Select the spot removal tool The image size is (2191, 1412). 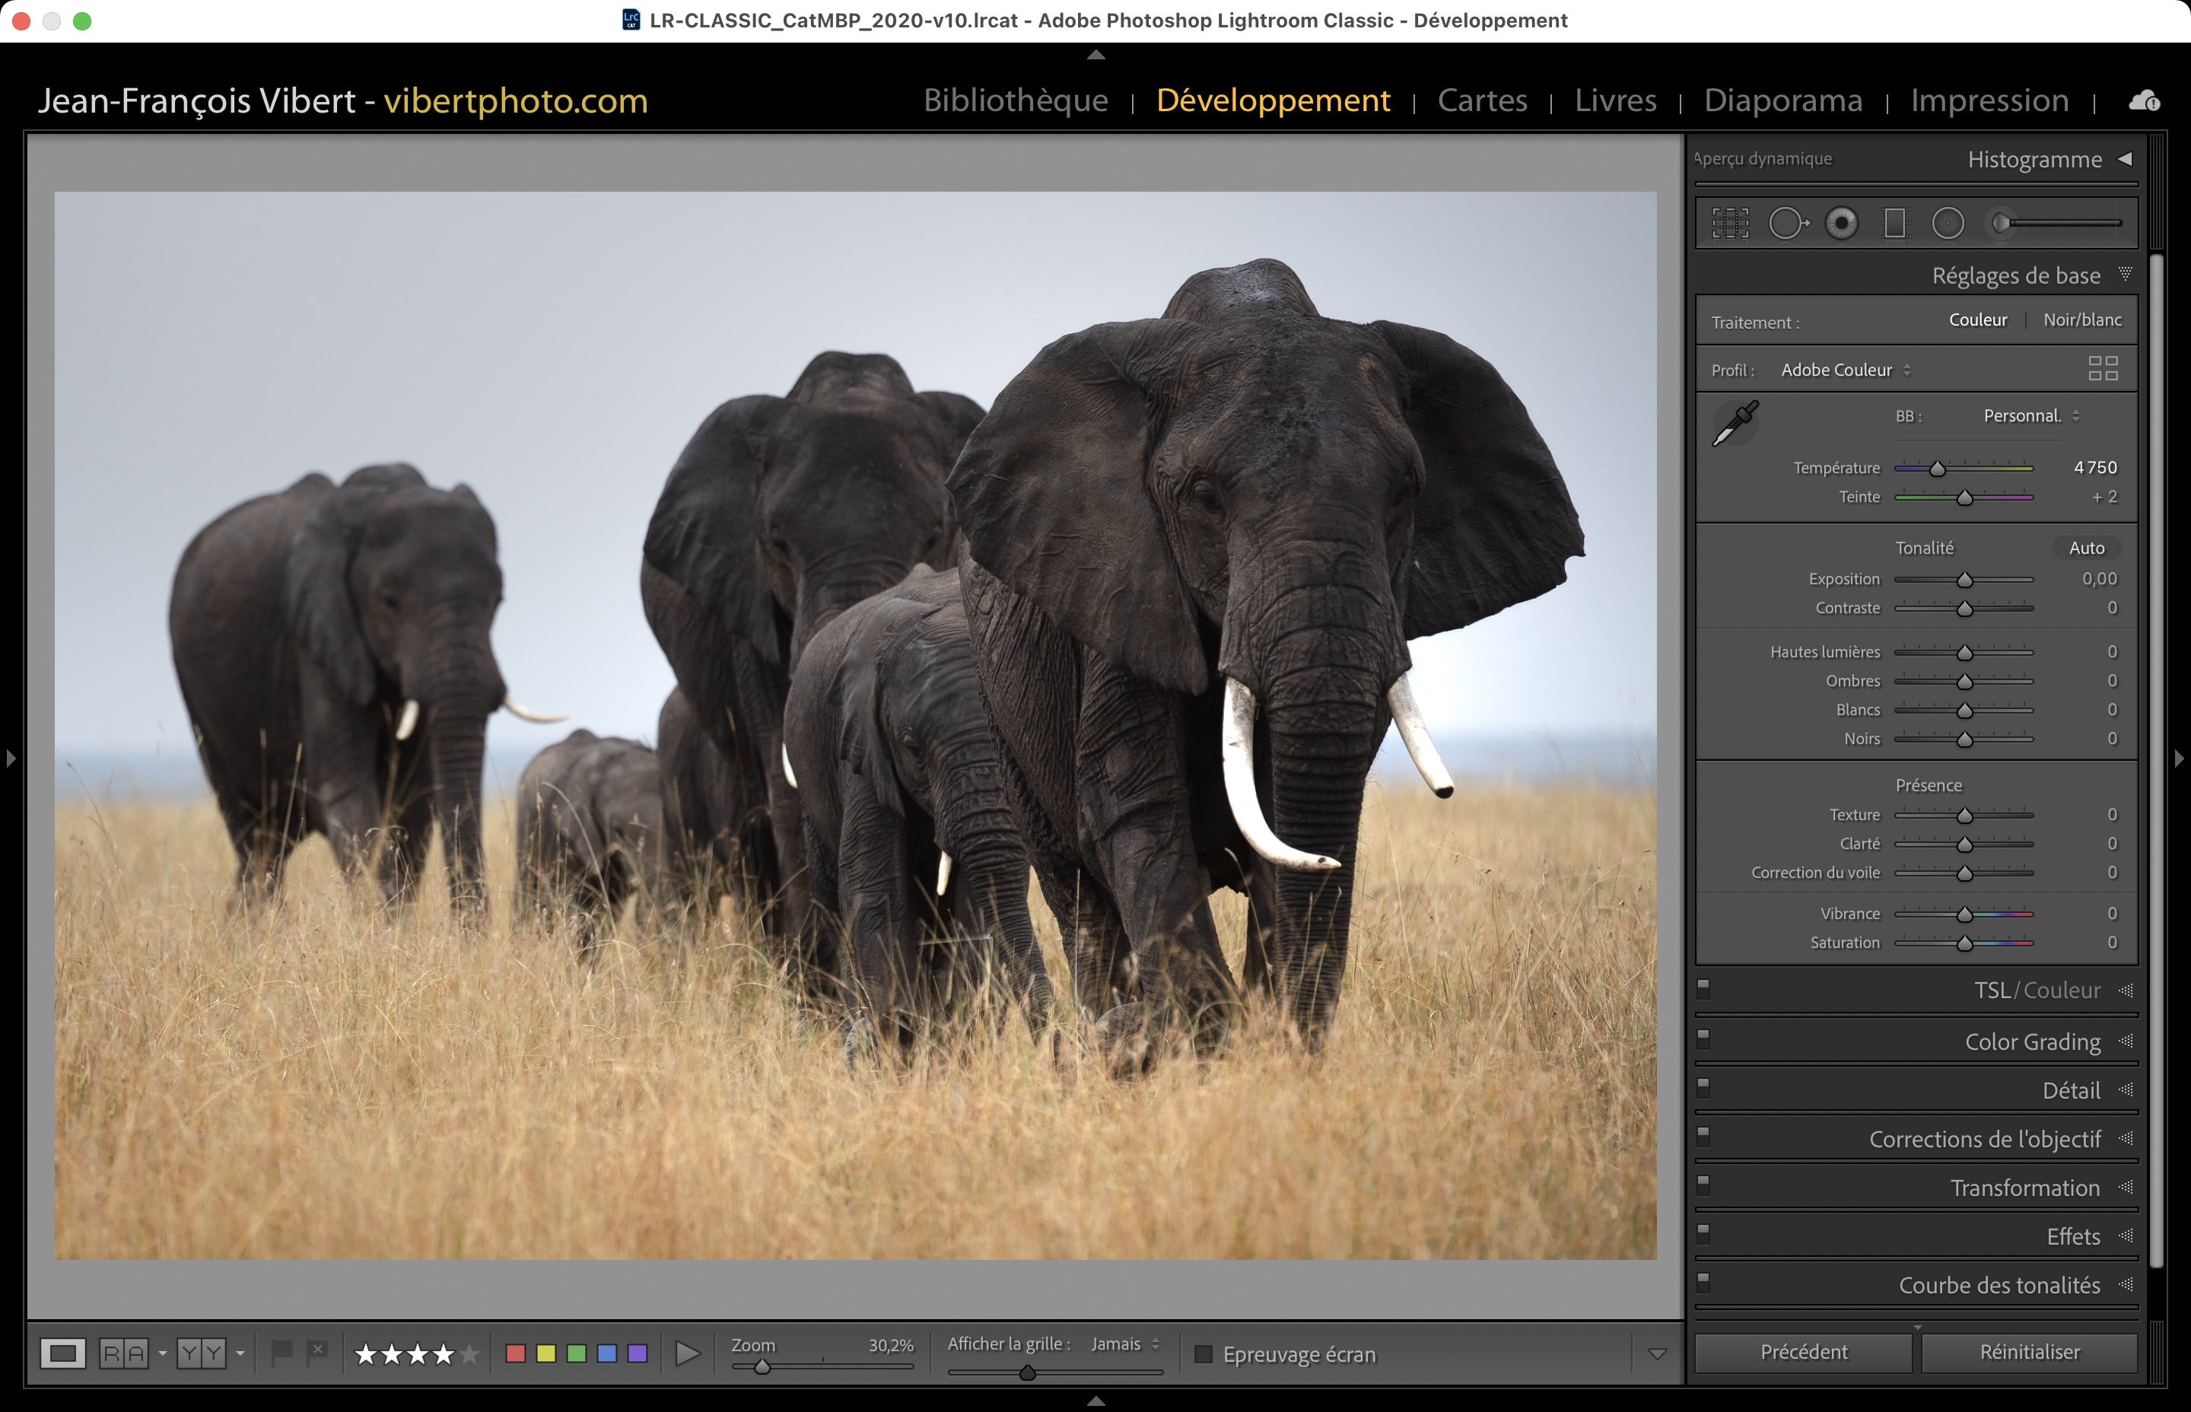(x=1787, y=223)
